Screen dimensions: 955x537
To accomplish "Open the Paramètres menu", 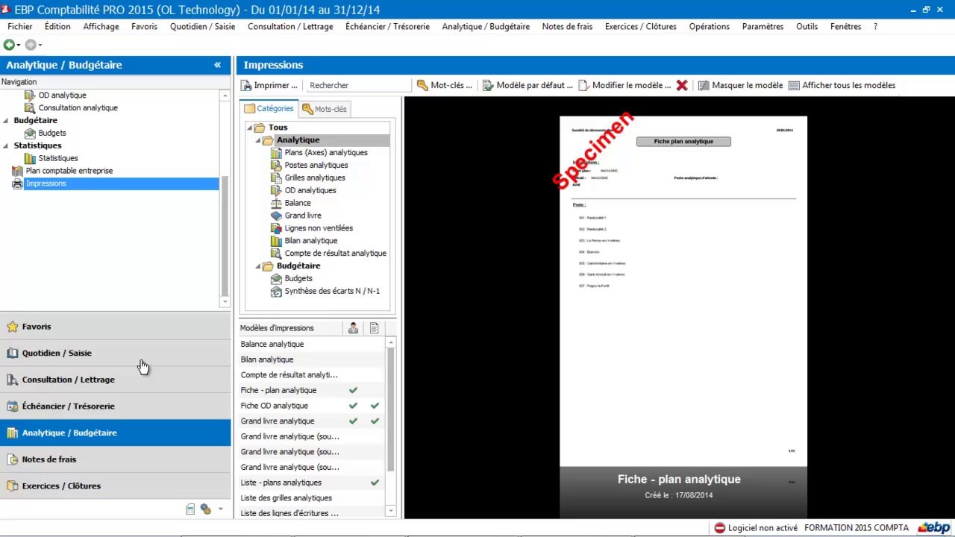I will pyautogui.click(x=763, y=26).
